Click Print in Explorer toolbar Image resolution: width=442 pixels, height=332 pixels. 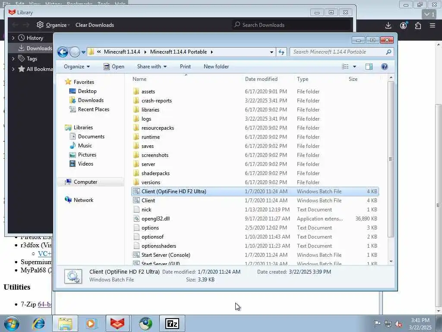point(185,67)
